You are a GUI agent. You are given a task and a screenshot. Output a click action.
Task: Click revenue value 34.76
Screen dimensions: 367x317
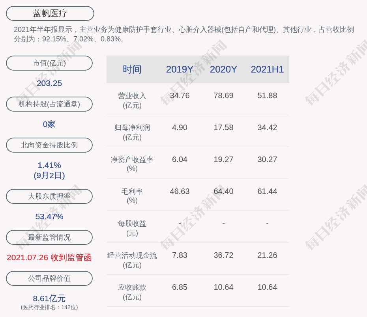coord(180,96)
